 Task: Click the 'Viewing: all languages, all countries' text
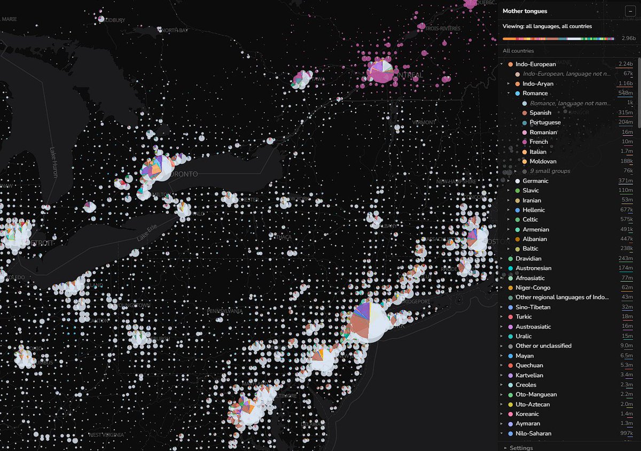coord(547,26)
